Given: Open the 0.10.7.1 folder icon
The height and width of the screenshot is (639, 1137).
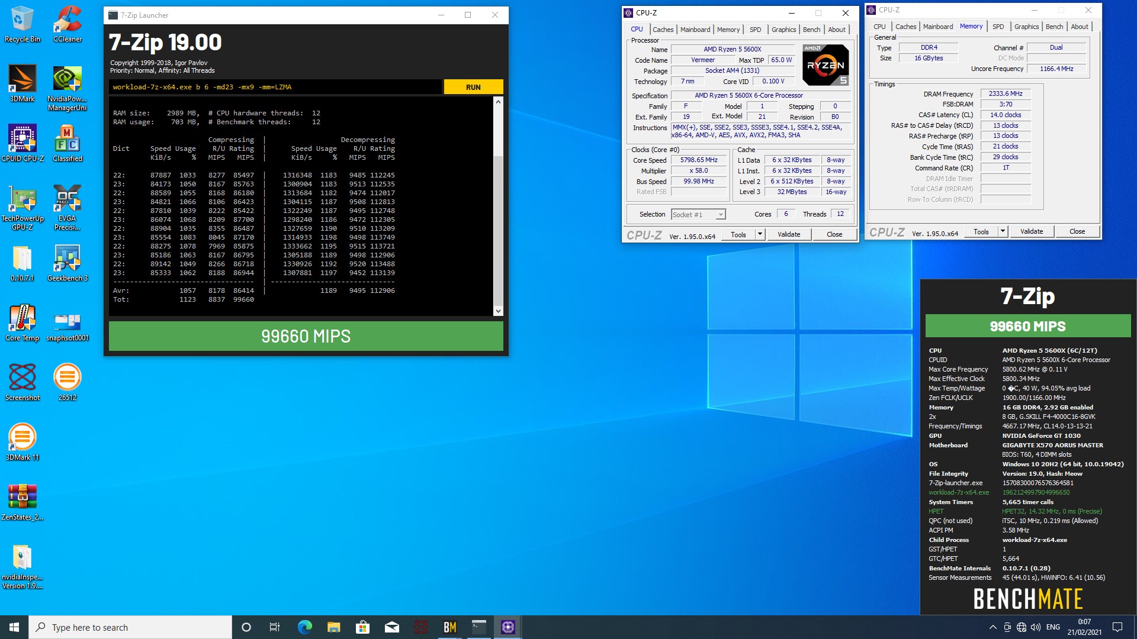Looking at the screenshot, I should tap(23, 263).
